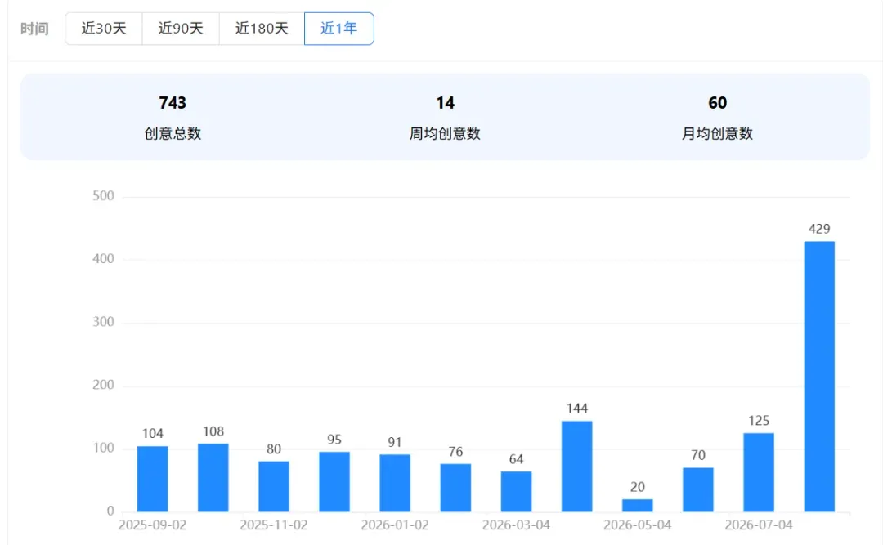Click the tallest bar labeled 429

point(819,377)
